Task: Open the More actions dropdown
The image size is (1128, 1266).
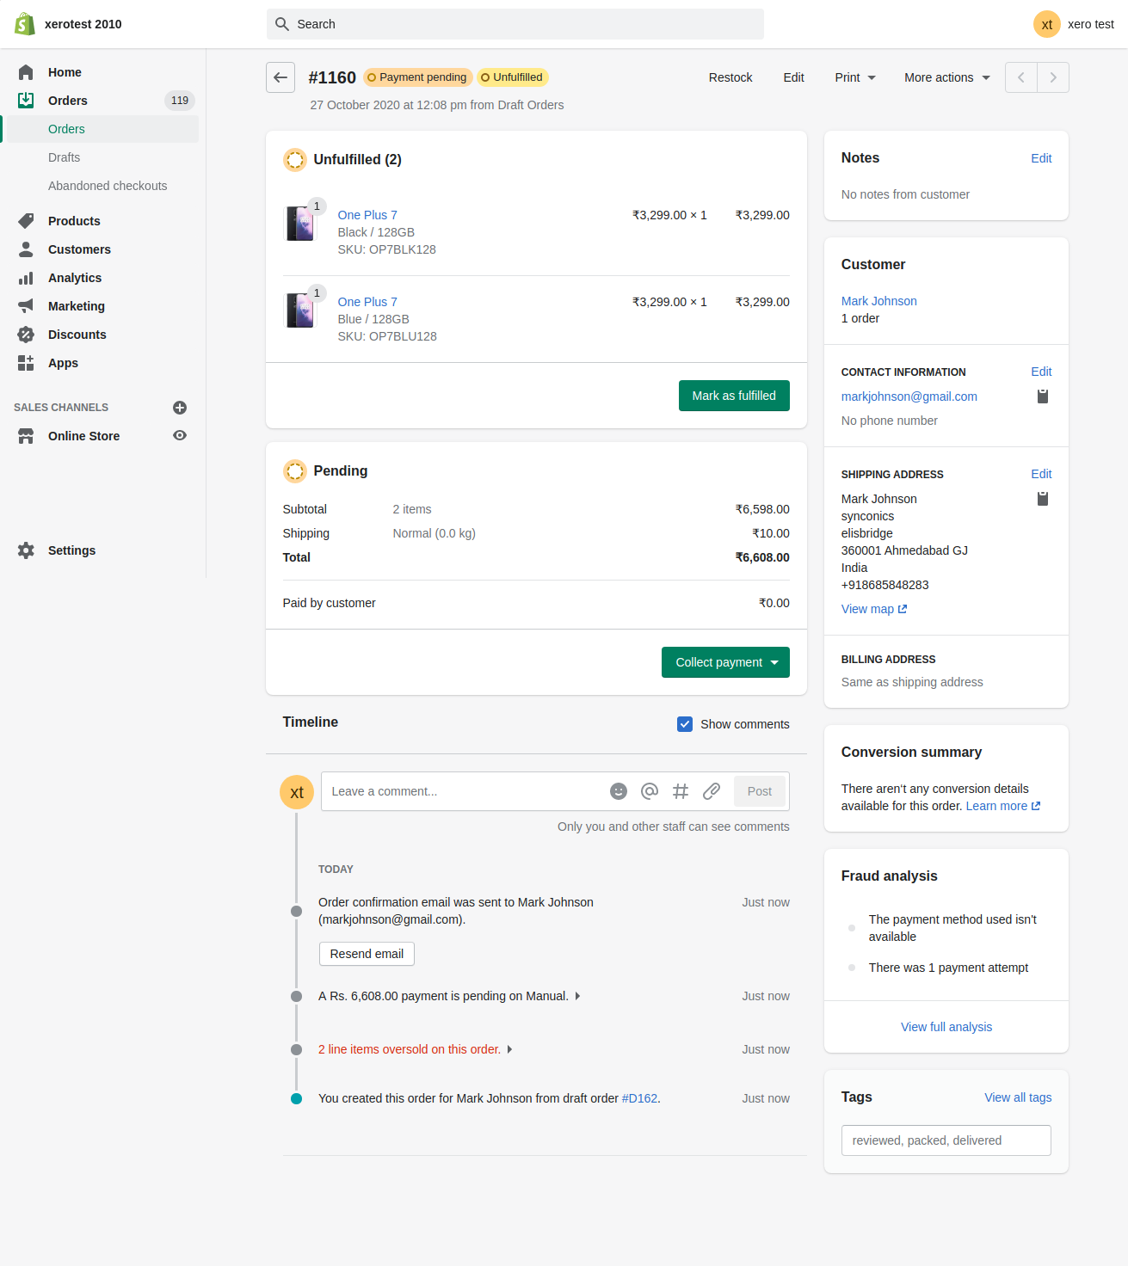Action: 946,77
